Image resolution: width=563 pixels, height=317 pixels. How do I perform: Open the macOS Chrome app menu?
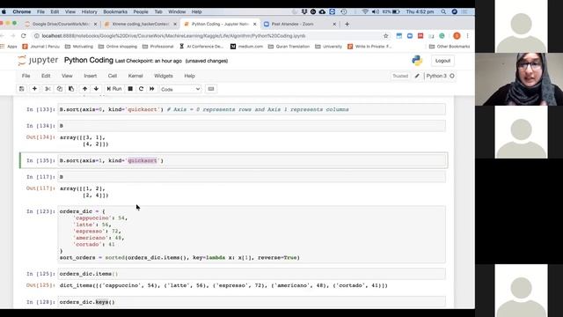click(21, 11)
